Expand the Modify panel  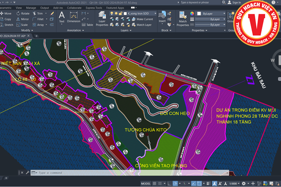tap(27, 30)
